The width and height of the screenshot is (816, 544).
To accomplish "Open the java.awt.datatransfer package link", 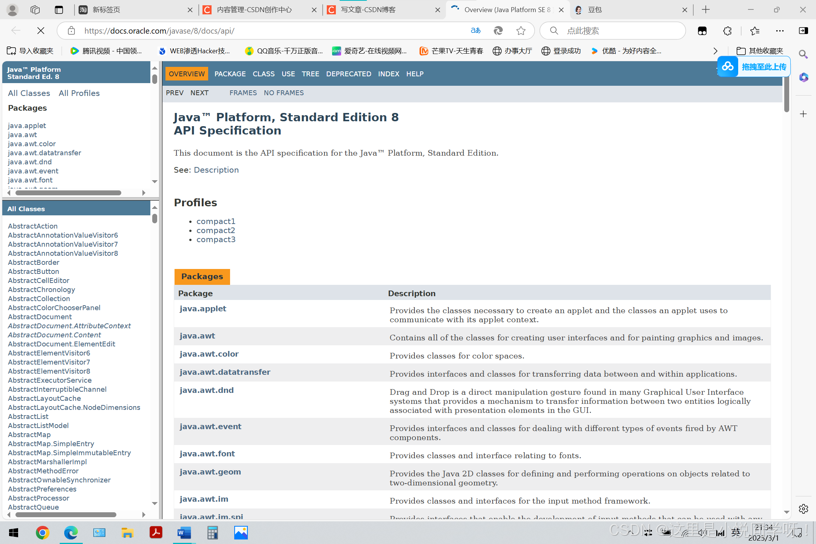I will 225,372.
